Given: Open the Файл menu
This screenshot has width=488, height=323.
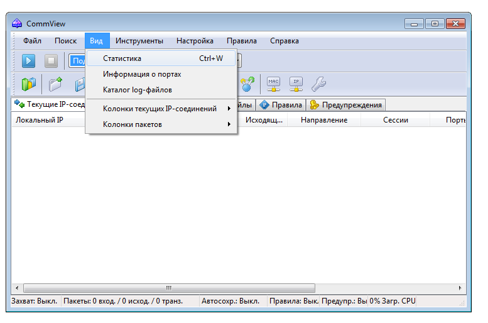Looking at the screenshot, I should (32, 41).
